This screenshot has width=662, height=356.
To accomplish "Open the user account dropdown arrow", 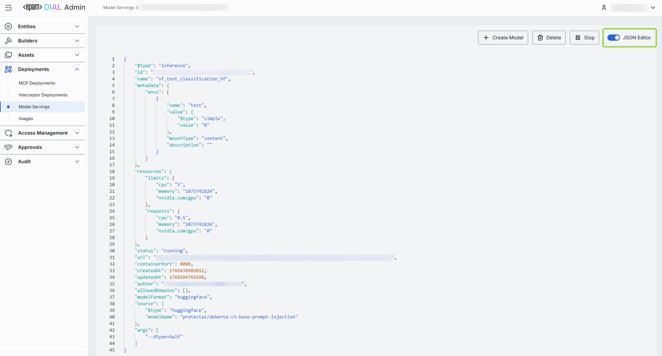I will coord(653,8).
